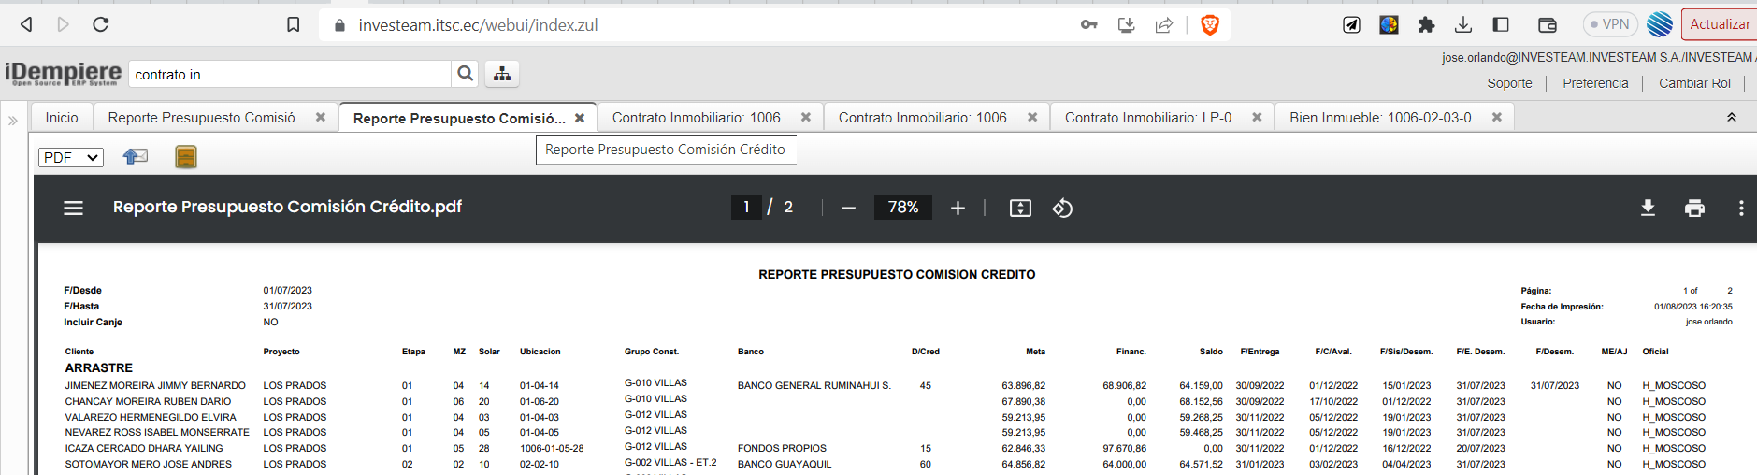This screenshot has height=475, width=1757.
Task: Expand the left side panel arrow
Action: pyautogui.click(x=13, y=121)
